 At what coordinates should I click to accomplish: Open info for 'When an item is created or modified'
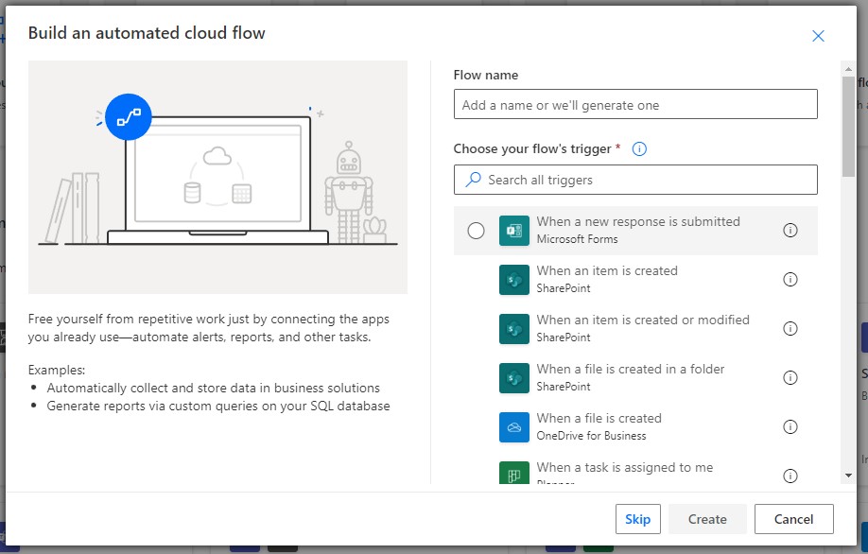click(790, 329)
